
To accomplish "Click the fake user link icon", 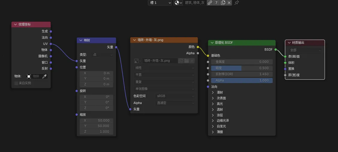I will pyautogui.click(x=210, y=3).
